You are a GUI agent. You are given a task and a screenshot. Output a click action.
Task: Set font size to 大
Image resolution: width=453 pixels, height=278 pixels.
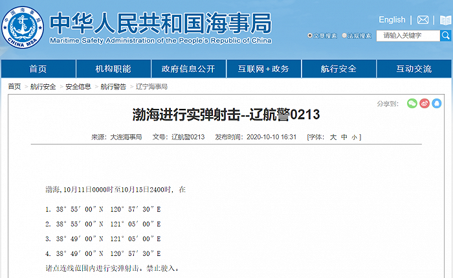(333, 137)
